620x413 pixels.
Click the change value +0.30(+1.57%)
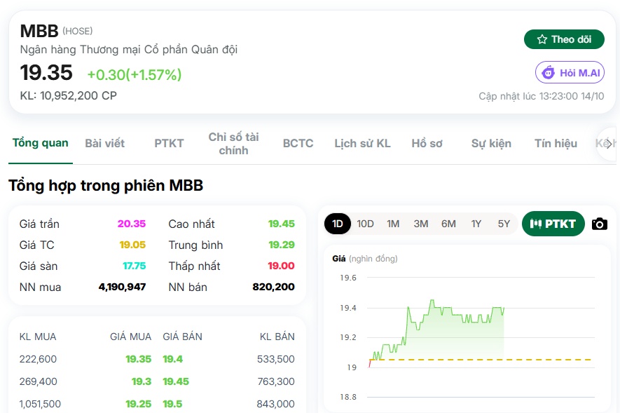tap(135, 74)
